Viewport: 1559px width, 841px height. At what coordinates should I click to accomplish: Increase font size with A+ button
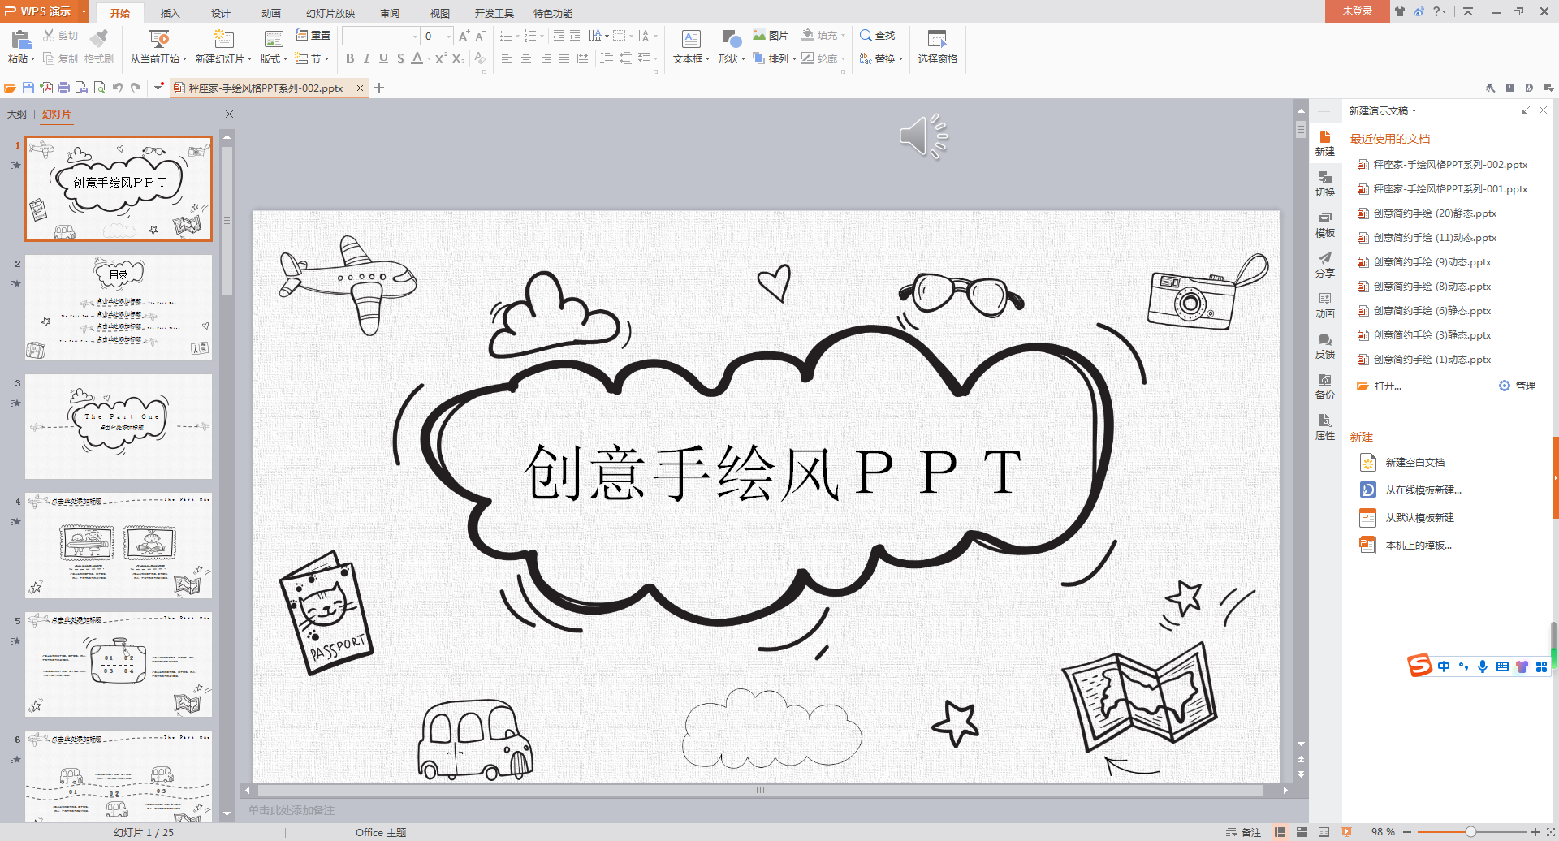(x=464, y=36)
